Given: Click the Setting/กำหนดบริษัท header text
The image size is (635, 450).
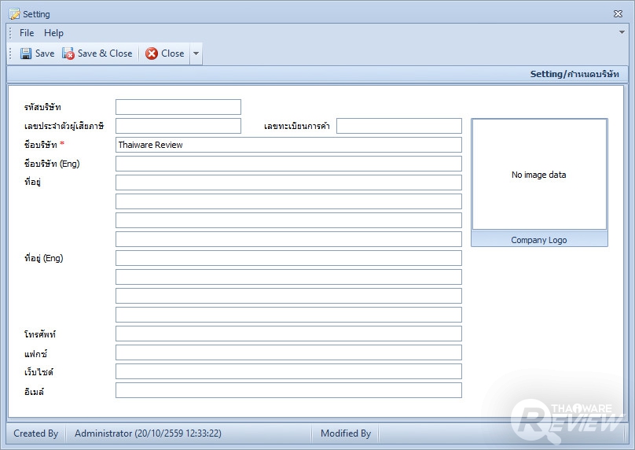Looking at the screenshot, I should coord(574,74).
